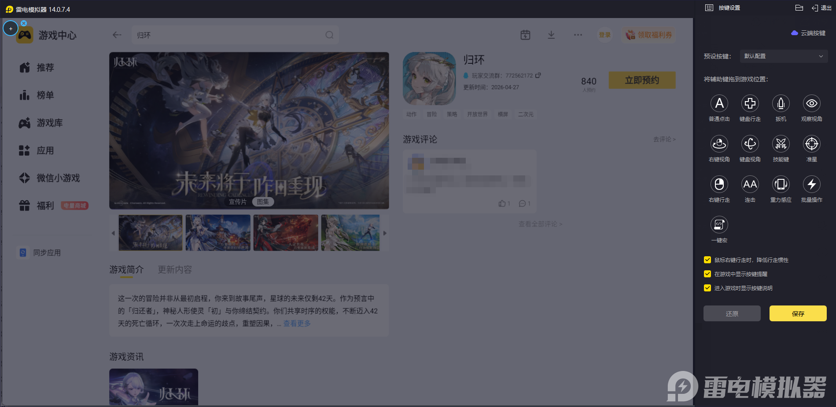Toggle 在游戏中显示按键提醒 checkbox

707,274
